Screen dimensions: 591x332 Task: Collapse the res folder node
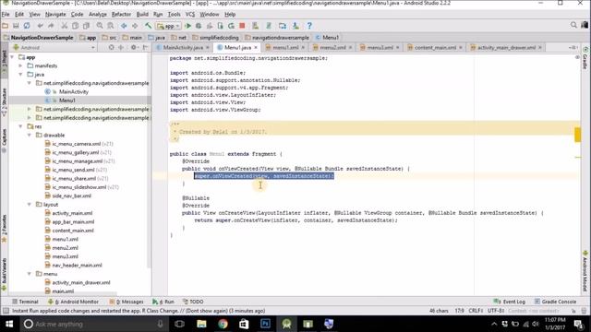pos(20,126)
